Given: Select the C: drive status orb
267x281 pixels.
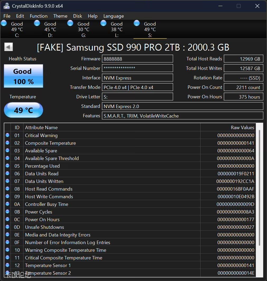Looking at the screenshot, I should 4,23.
